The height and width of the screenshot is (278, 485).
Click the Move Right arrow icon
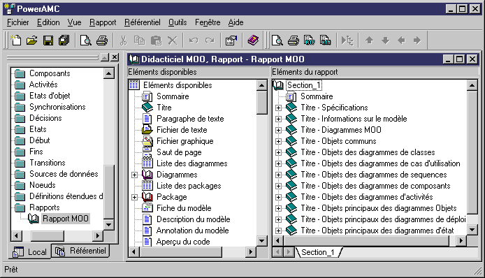[x=417, y=41]
